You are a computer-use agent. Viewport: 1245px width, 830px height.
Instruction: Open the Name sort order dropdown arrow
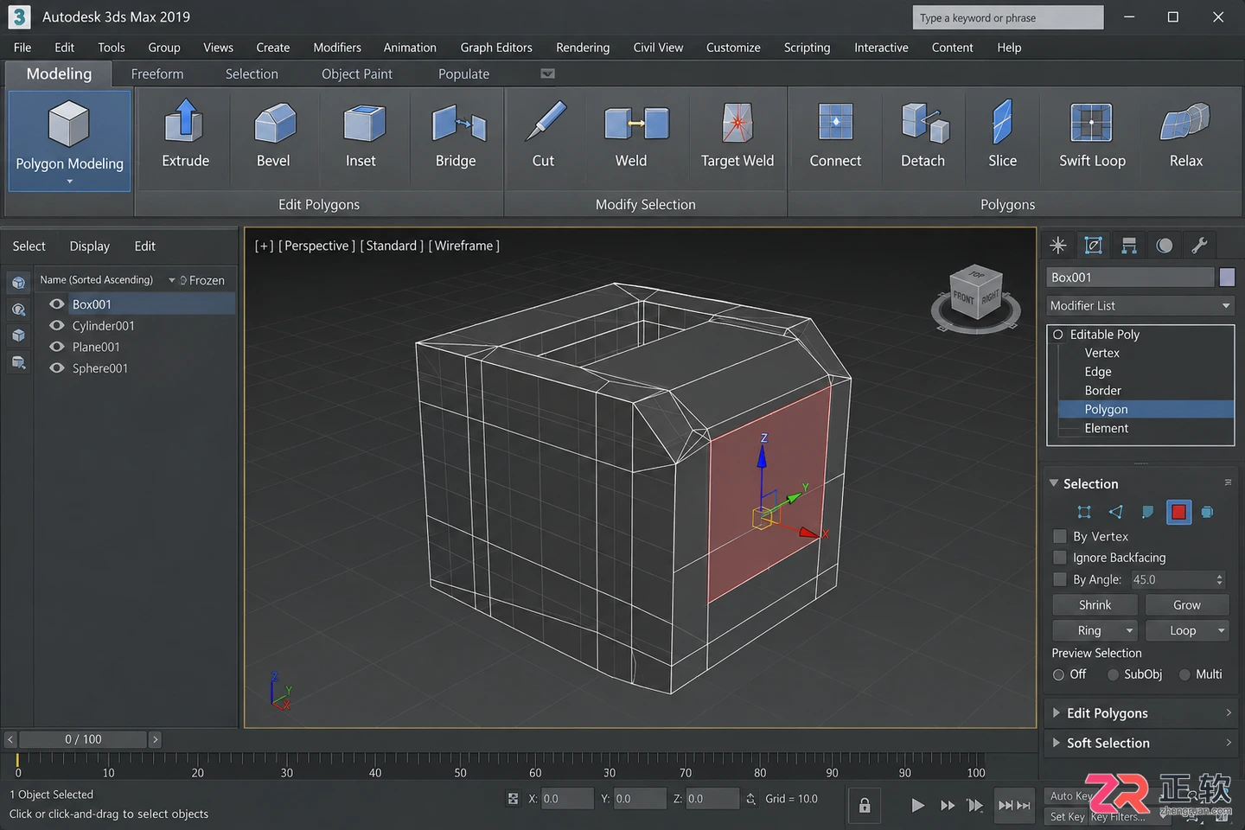(171, 280)
